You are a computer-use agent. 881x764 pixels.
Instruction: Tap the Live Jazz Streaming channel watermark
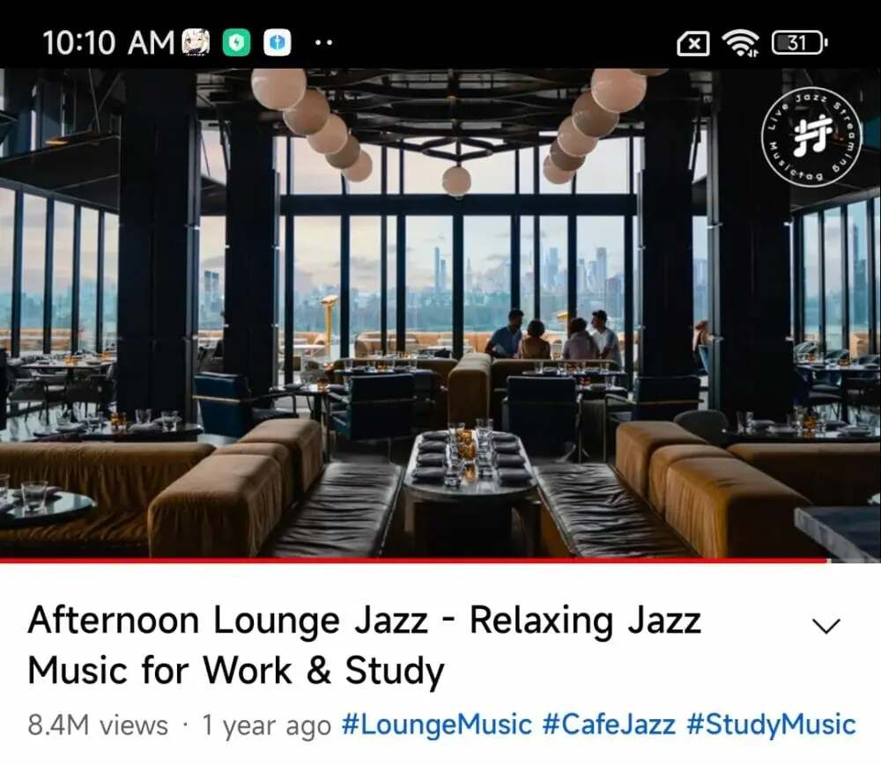click(x=811, y=137)
